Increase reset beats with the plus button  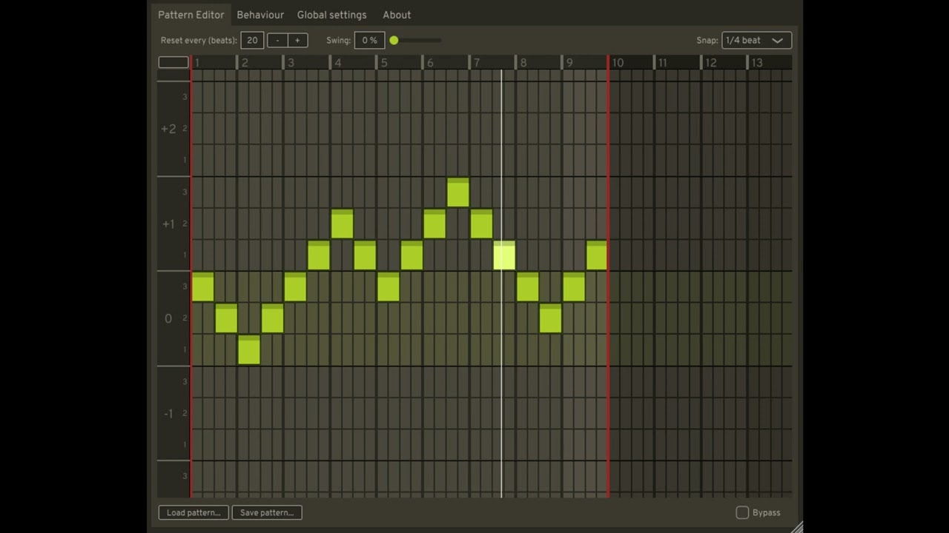pos(297,41)
